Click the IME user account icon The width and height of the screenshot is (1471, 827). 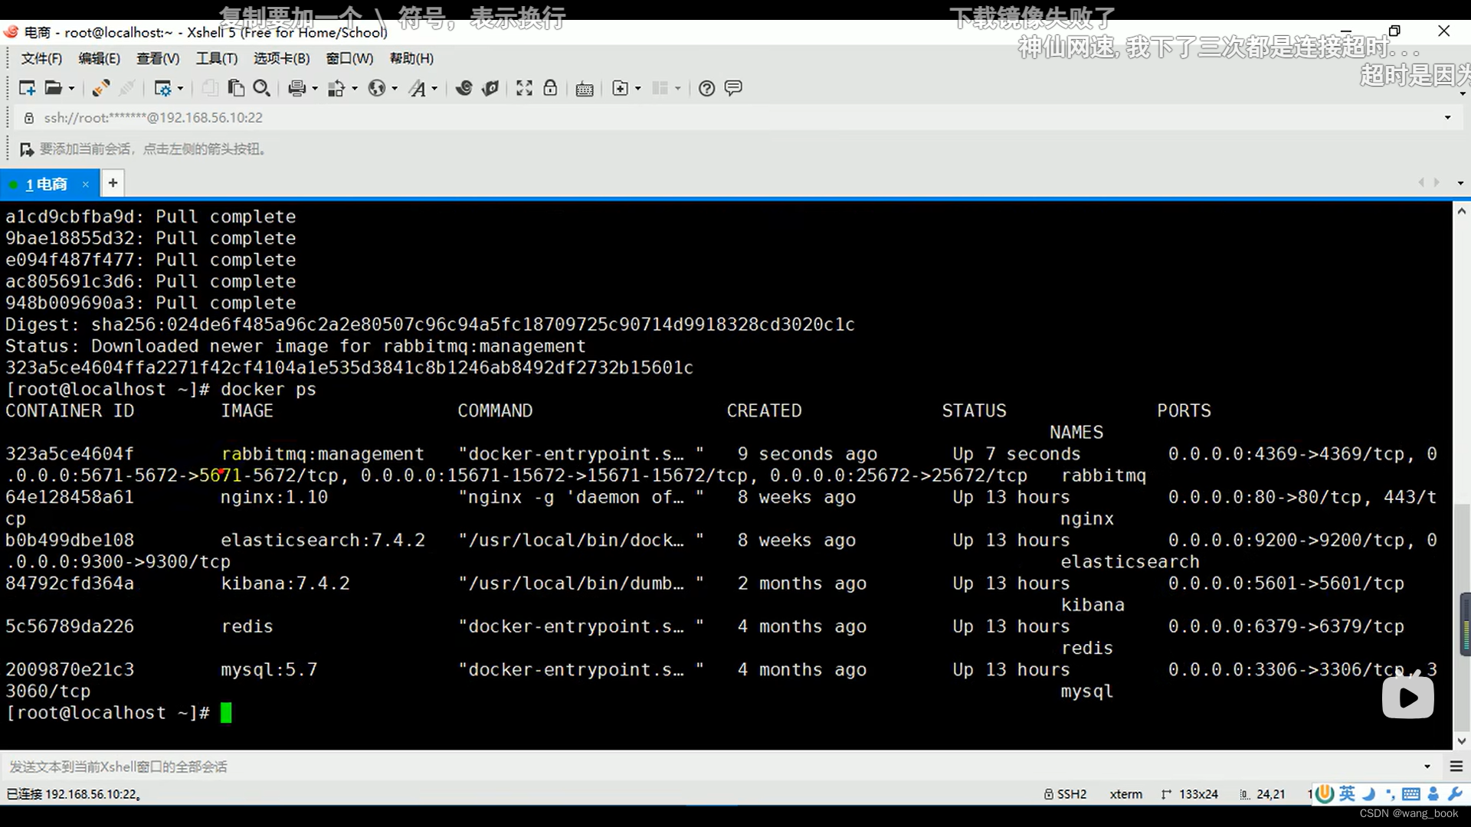1433,794
